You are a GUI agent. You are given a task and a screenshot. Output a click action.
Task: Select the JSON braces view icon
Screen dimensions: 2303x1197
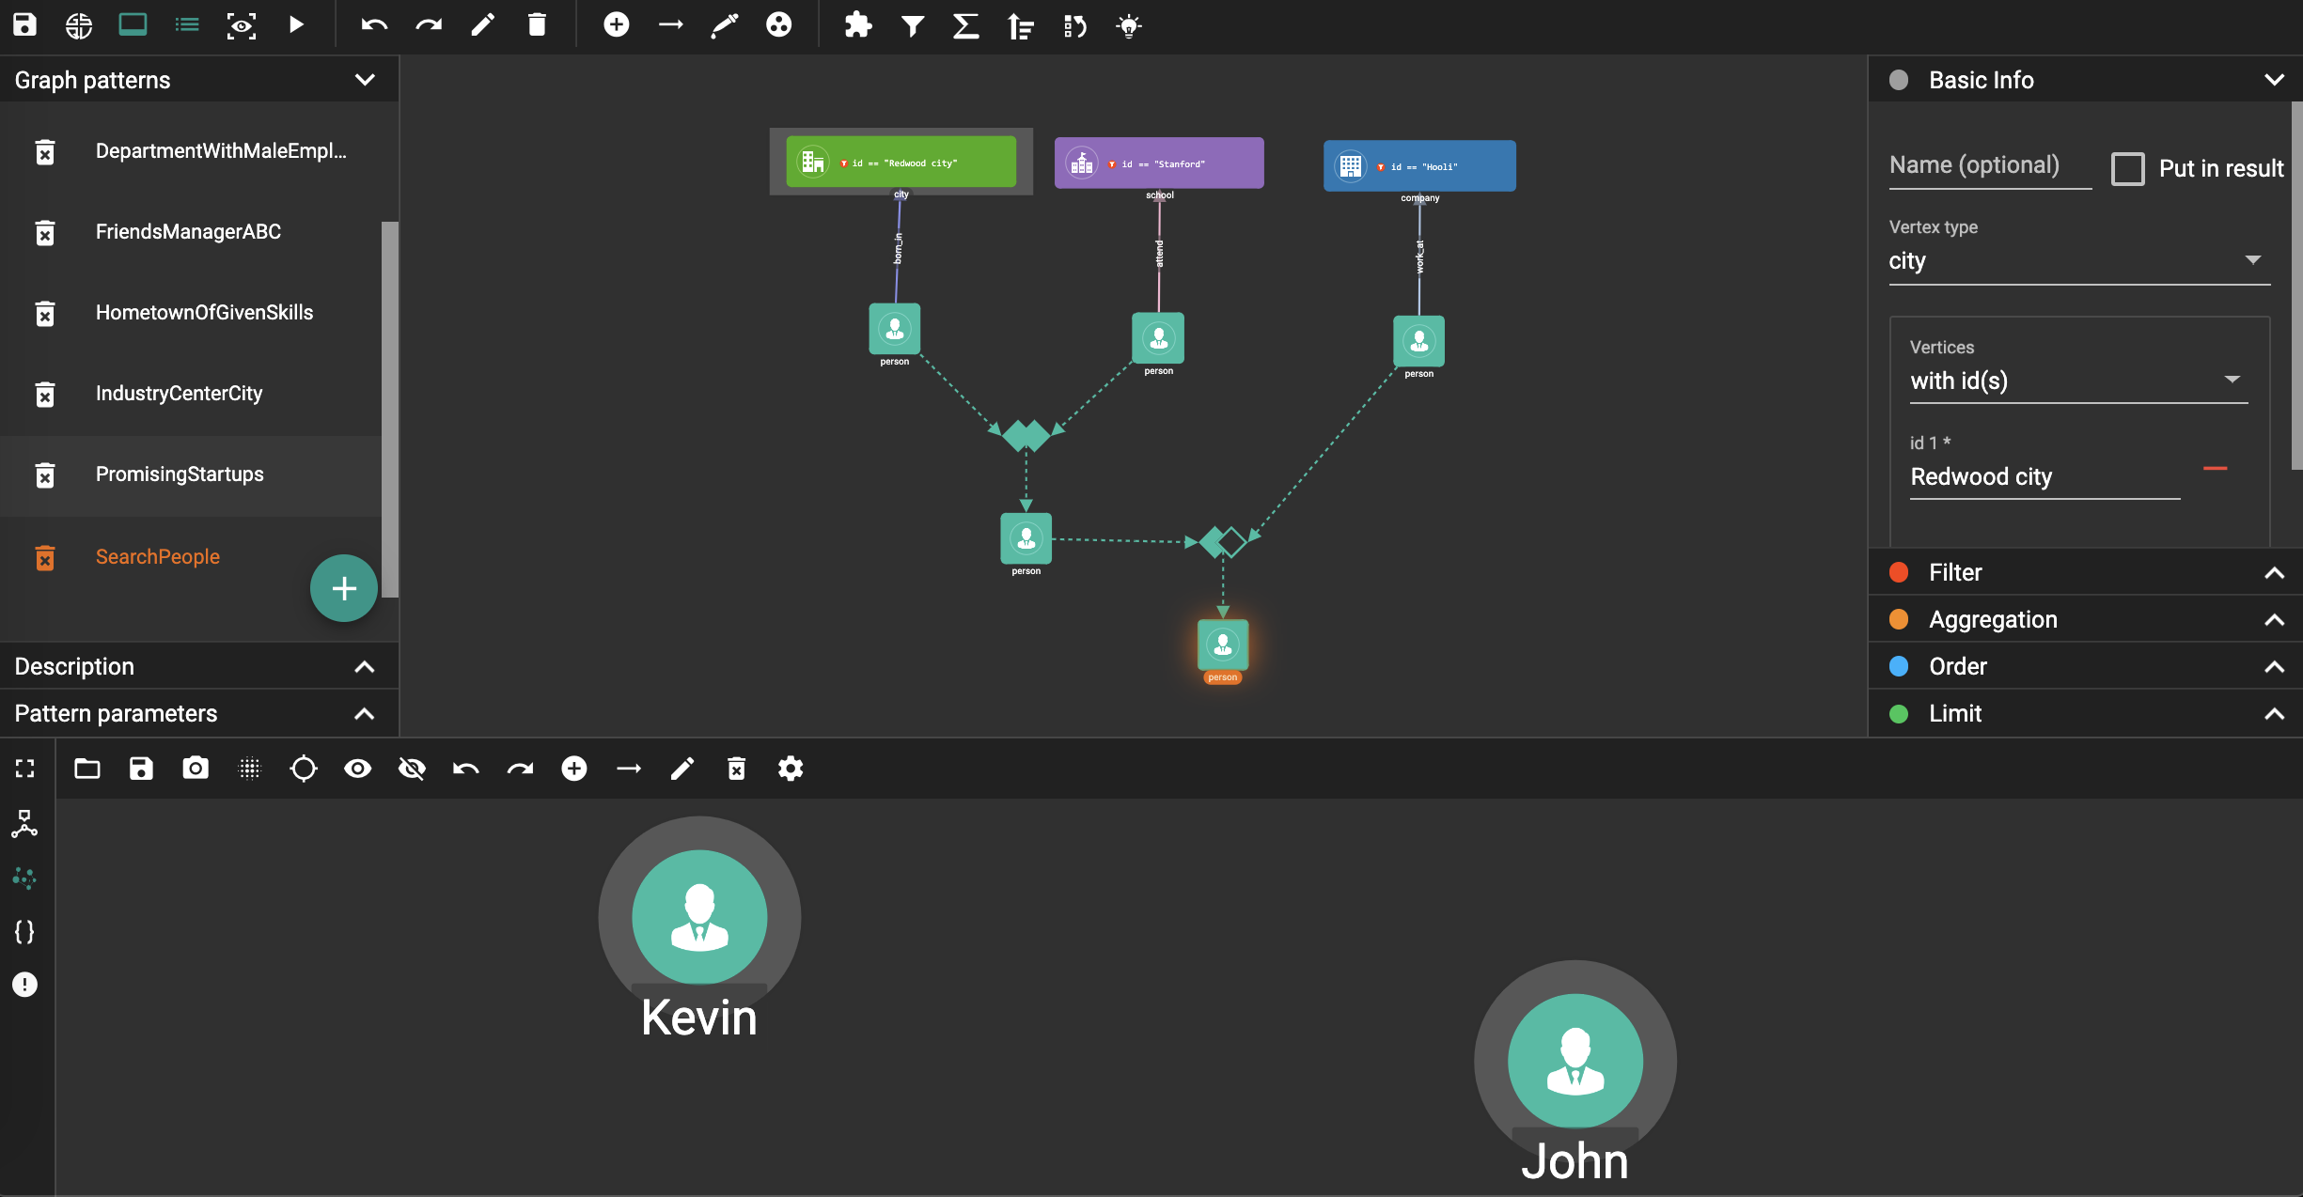click(x=24, y=931)
